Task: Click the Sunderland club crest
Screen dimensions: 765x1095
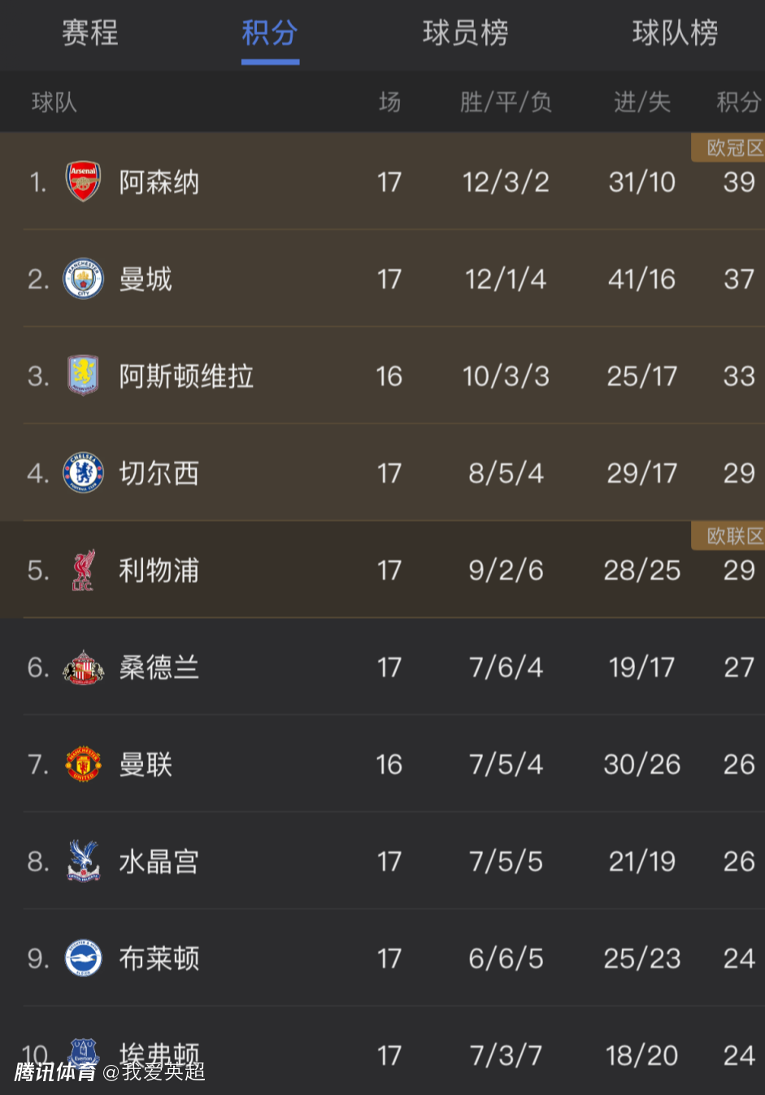Action: 83,667
